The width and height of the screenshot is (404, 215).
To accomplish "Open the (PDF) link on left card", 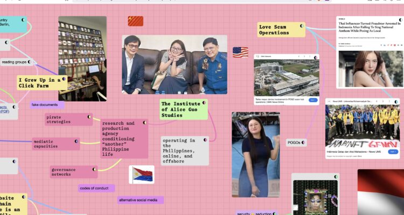I will click(x=5, y=112).
